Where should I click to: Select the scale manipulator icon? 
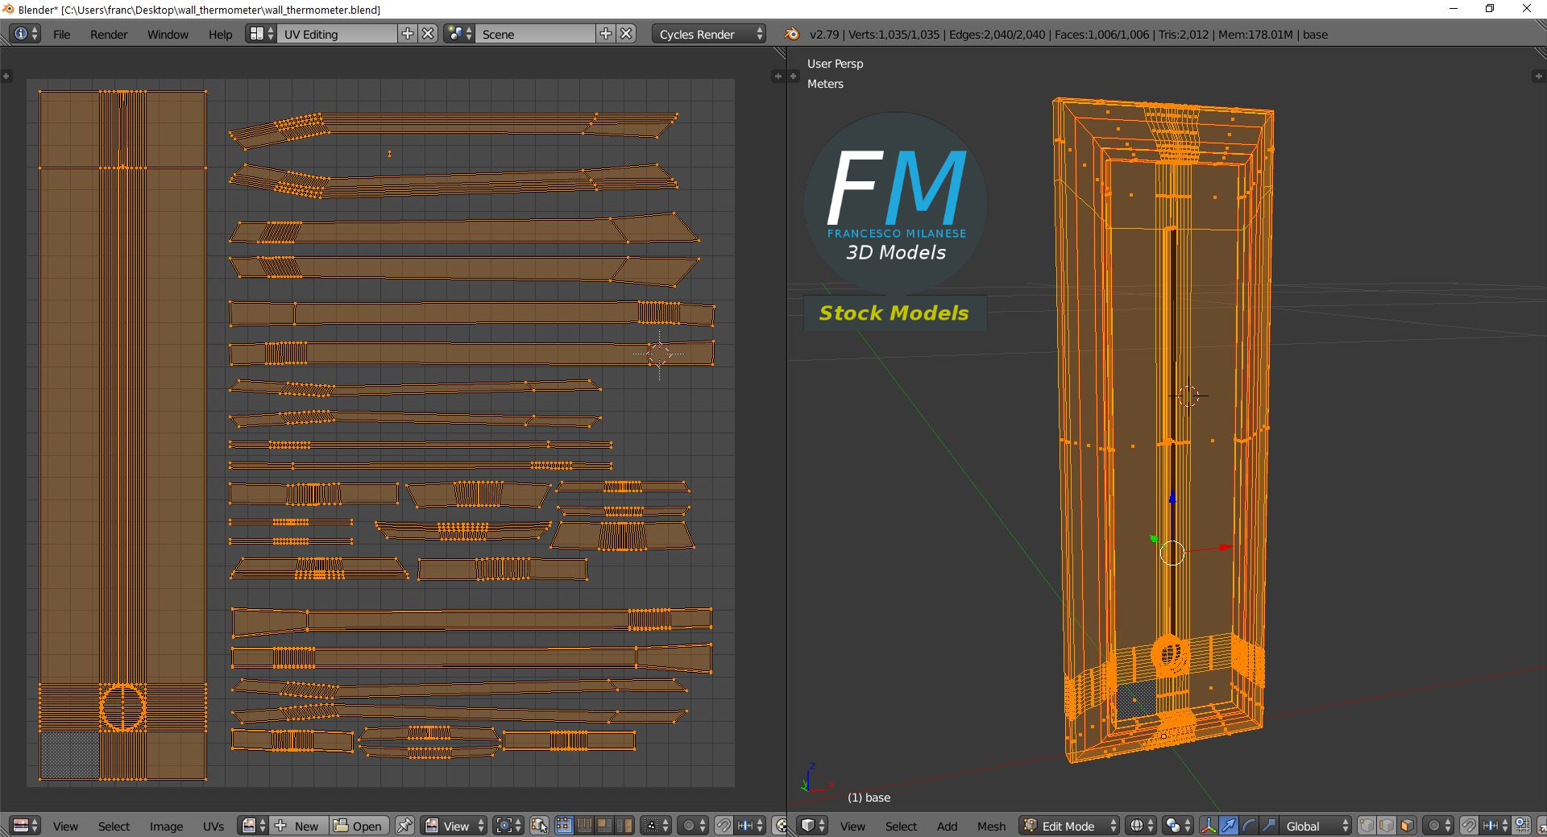point(1268,826)
